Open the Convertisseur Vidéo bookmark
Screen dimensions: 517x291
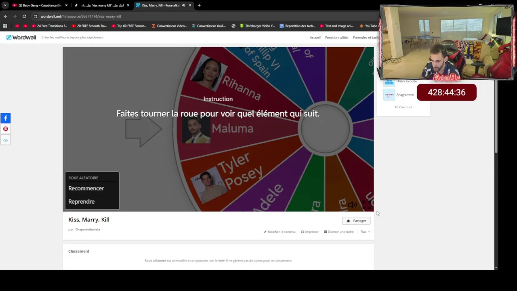tap(169, 26)
